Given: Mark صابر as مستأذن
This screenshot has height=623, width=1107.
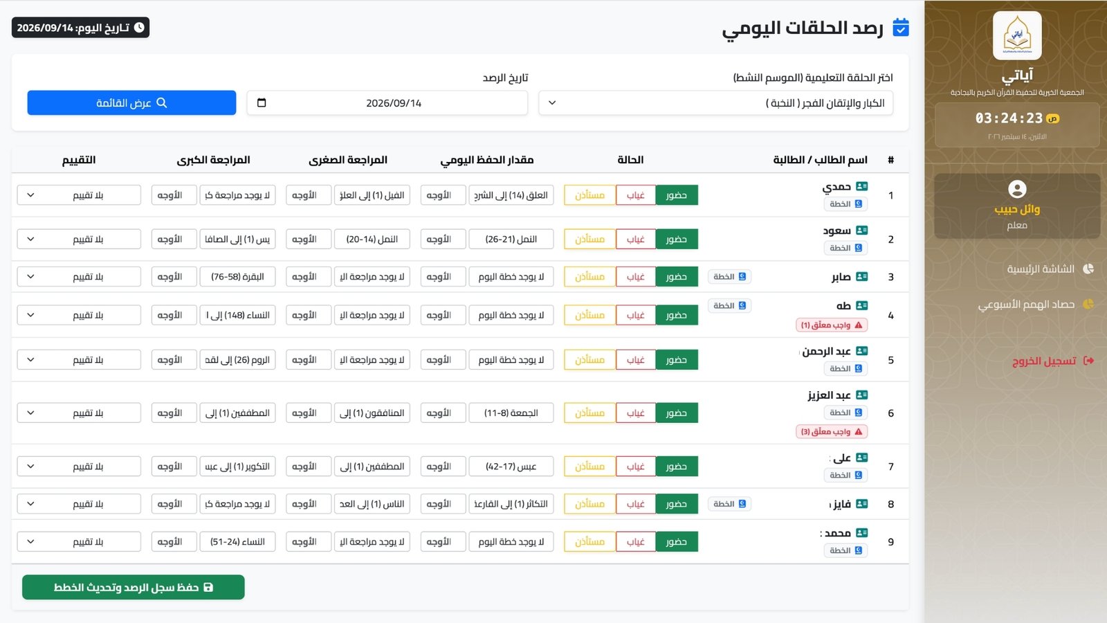Looking at the screenshot, I should 589,277.
